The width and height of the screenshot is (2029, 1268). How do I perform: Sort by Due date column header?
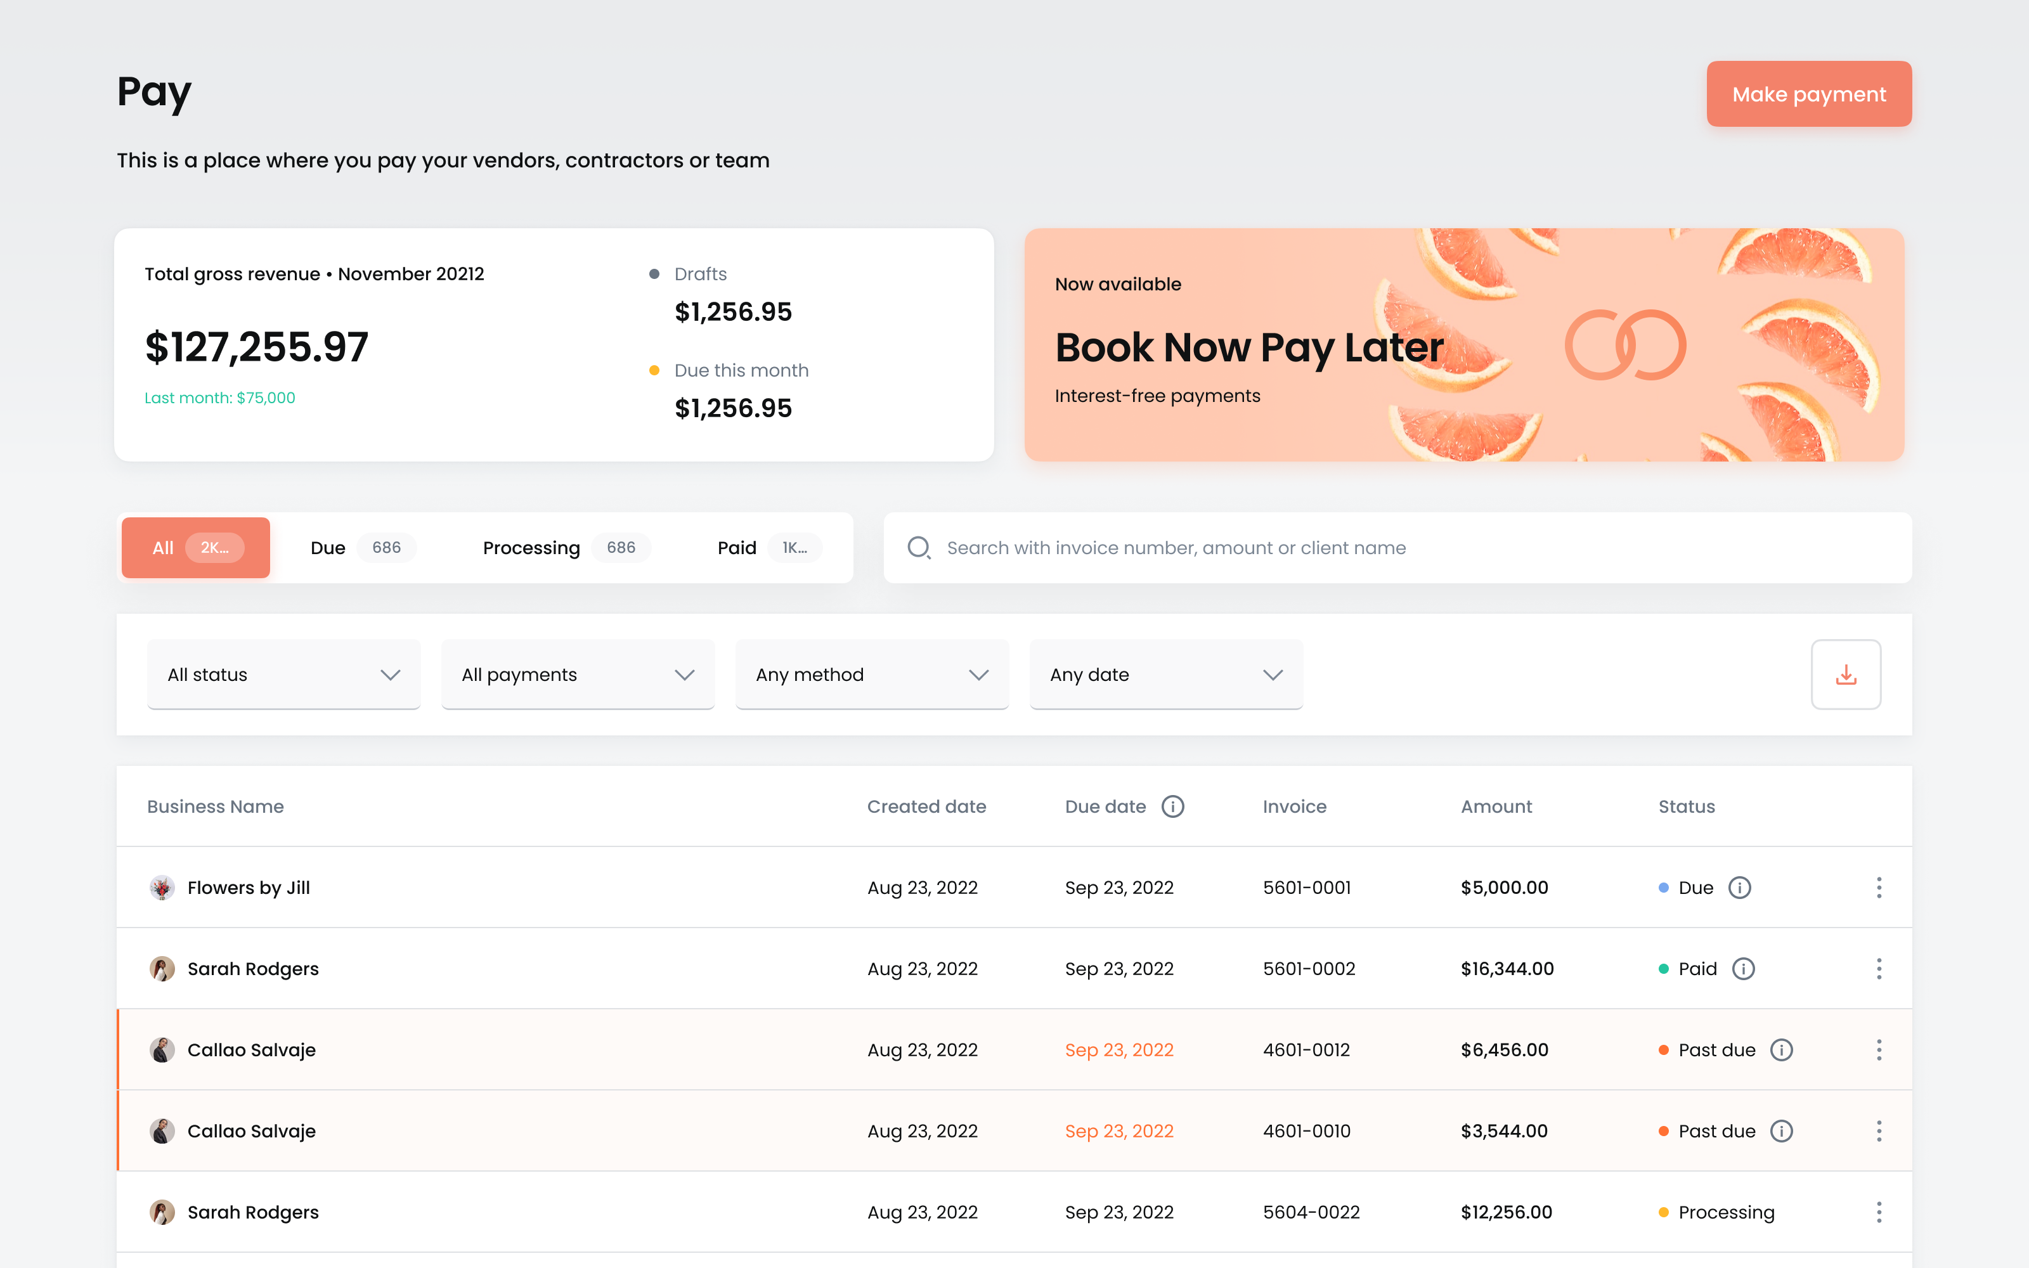click(1105, 806)
